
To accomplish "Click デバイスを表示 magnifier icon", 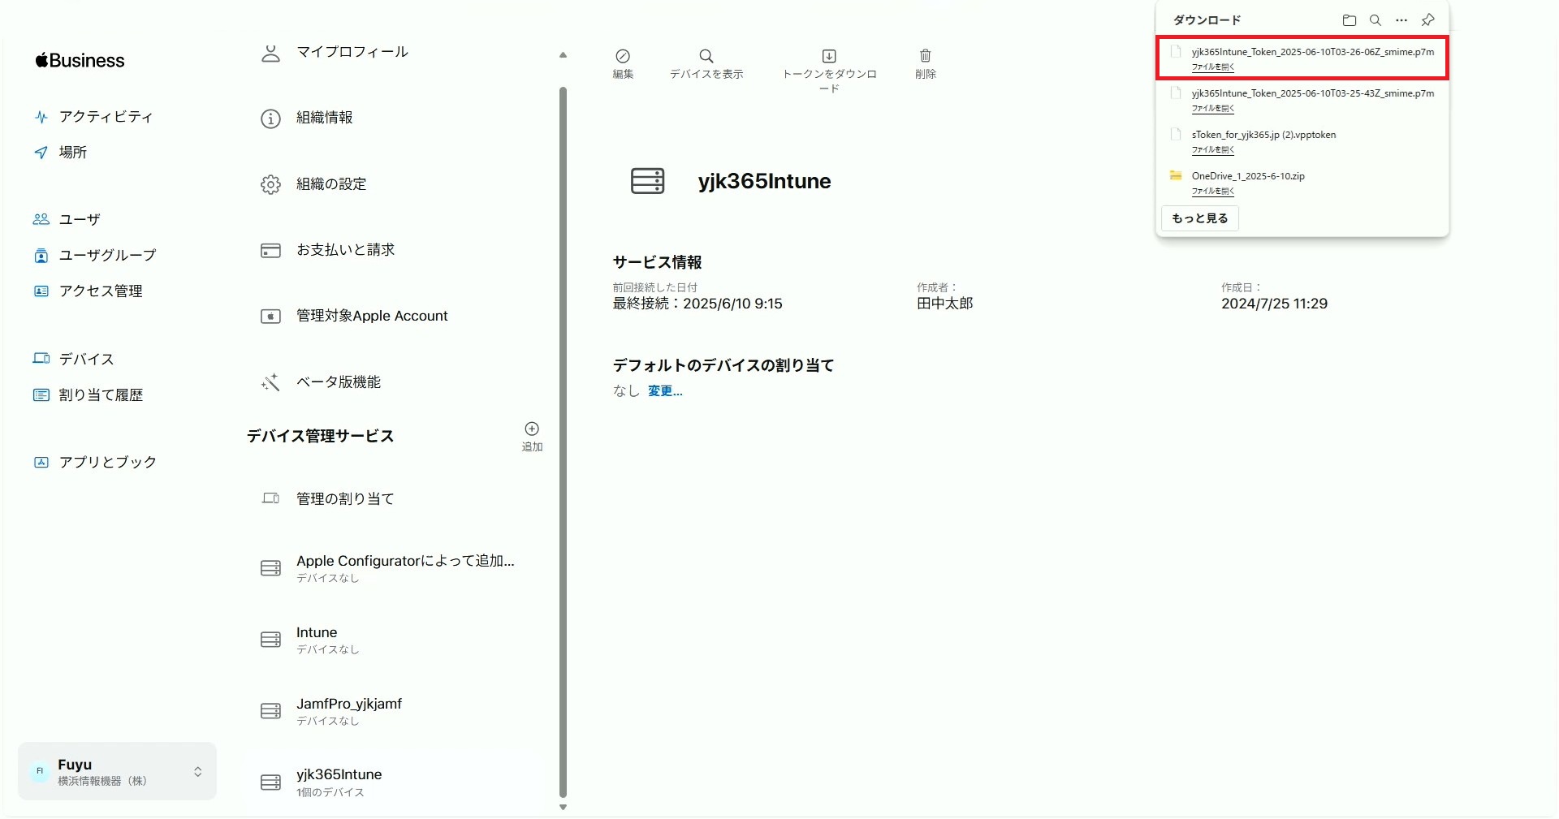I will tap(706, 56).
